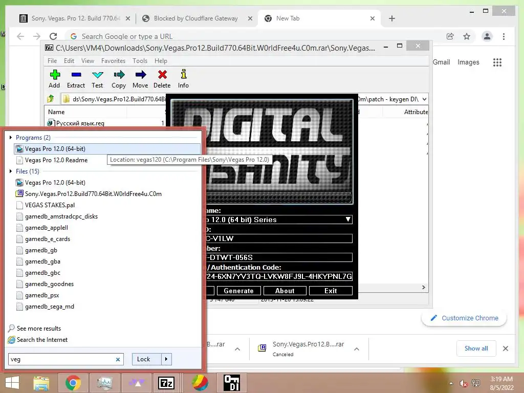Click Customize Chrome button

coord(464,318)
